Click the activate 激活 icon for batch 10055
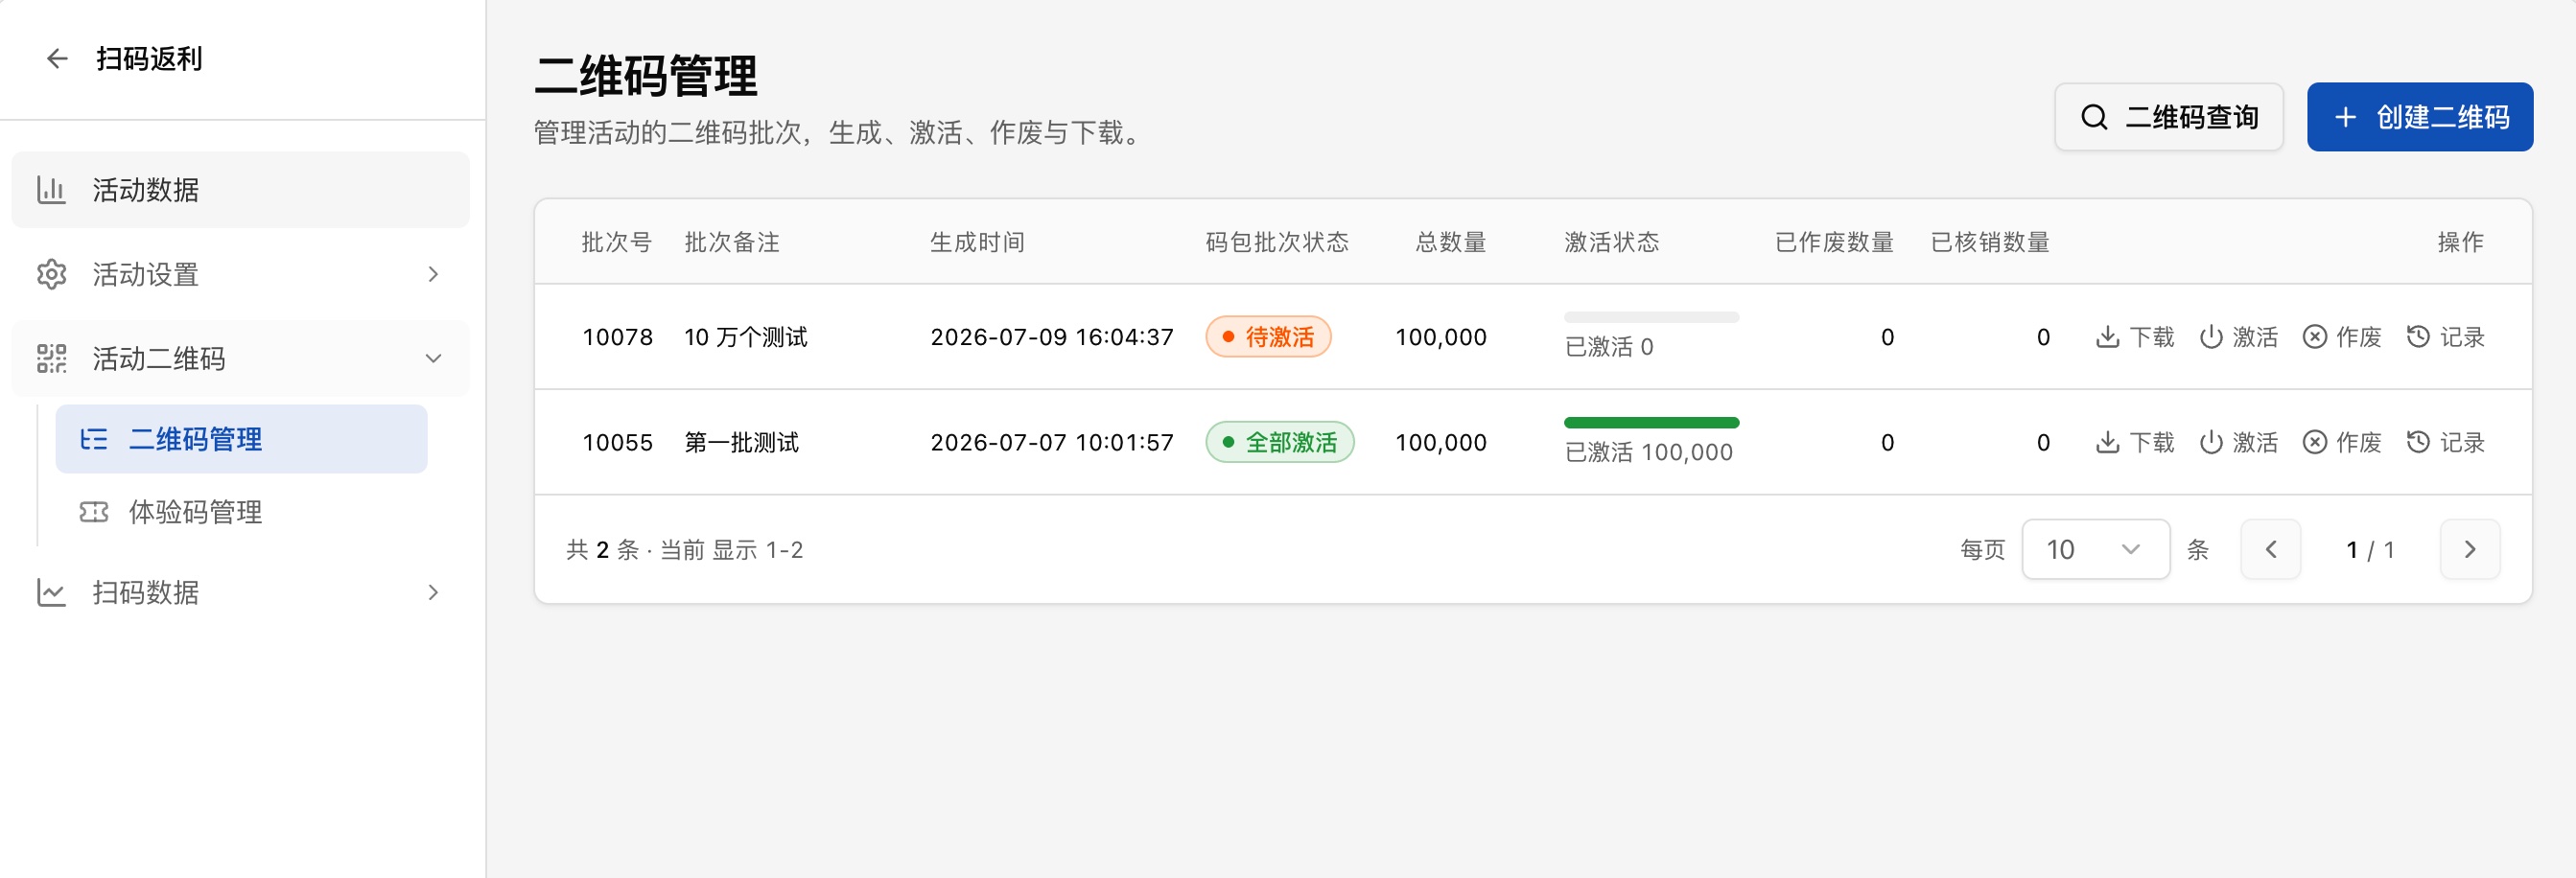Screen dimensions: 2576x878 click(x=2211, y=442)
